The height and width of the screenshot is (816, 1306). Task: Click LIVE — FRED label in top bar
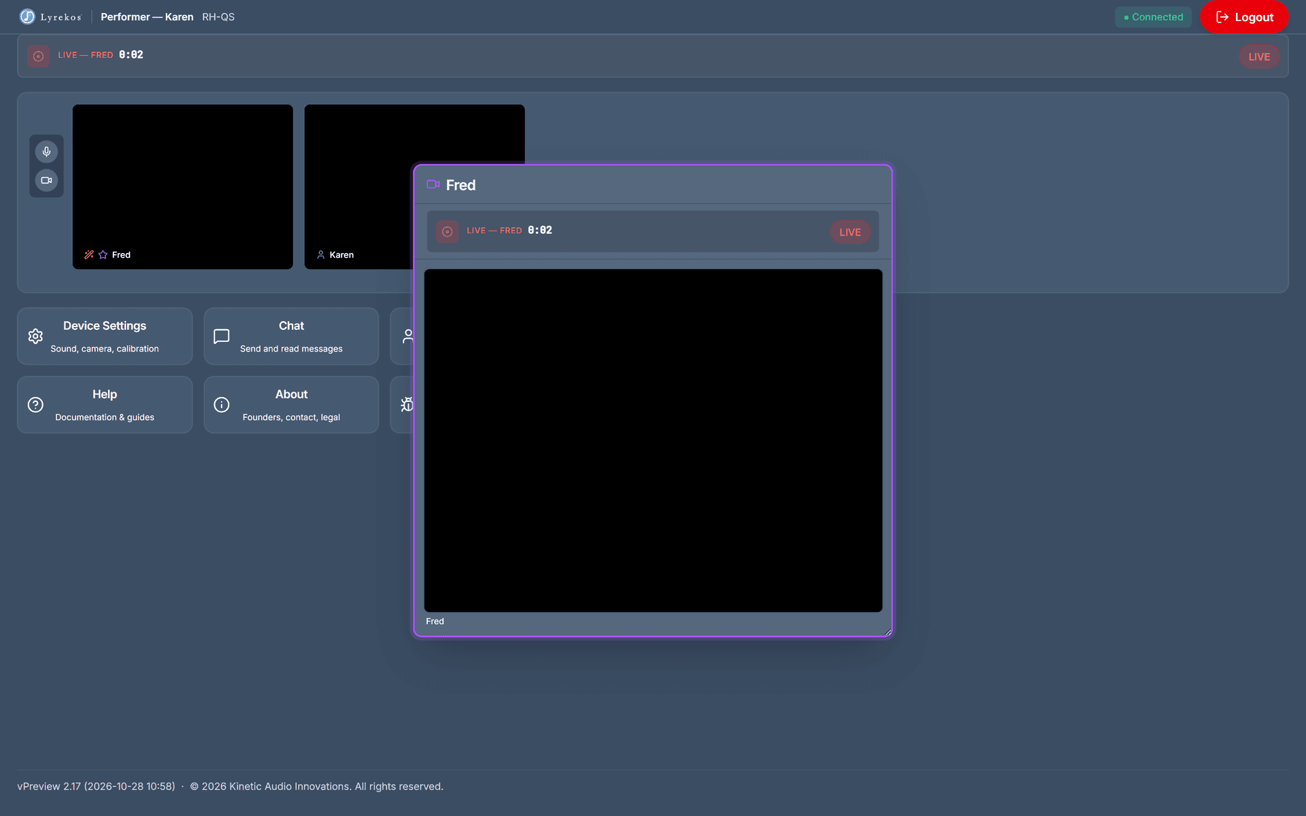click(x=86, y=55)
